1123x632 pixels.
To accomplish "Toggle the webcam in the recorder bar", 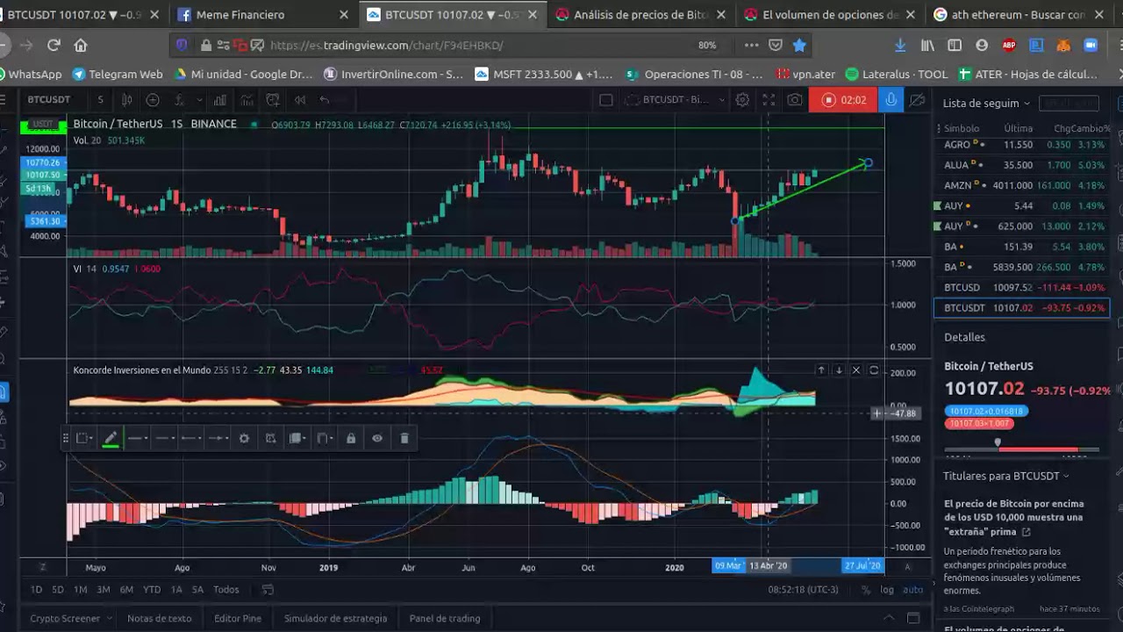I will coord(917,100).
